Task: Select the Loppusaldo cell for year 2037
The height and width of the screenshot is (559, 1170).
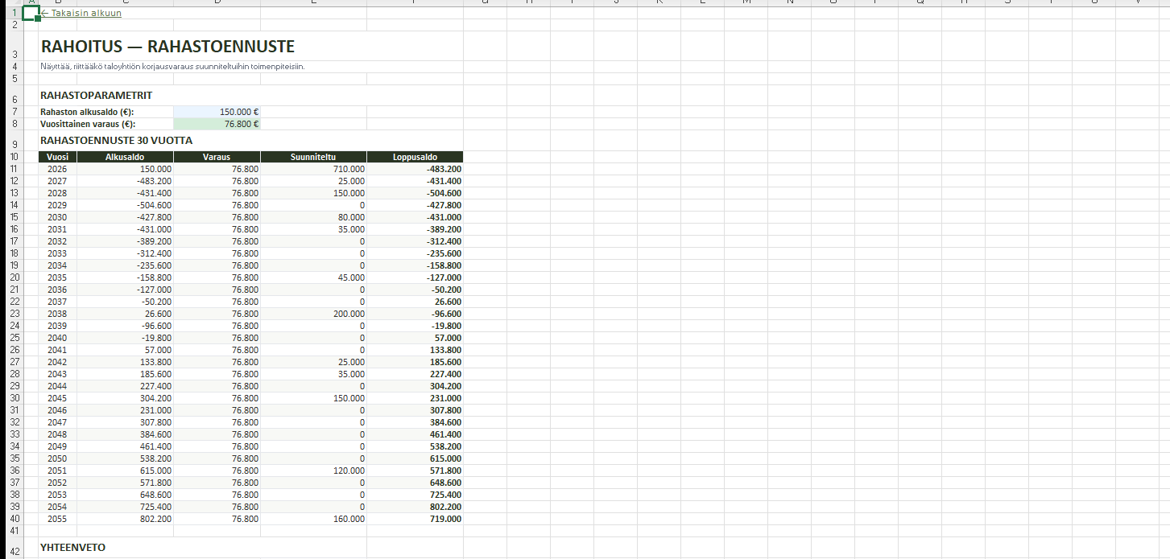Action: pyautogui.click(x=415, y=302)
